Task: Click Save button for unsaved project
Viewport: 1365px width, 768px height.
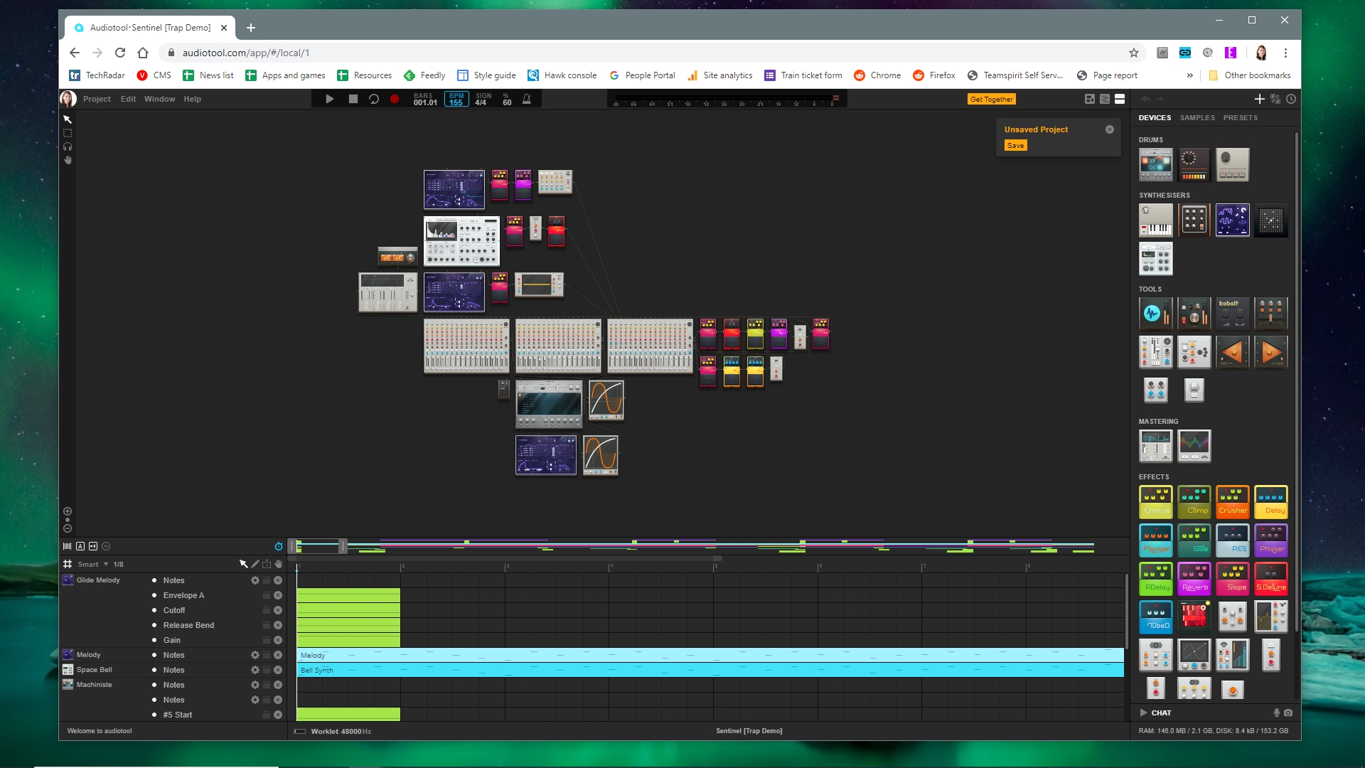Action: pos(1015,145)
